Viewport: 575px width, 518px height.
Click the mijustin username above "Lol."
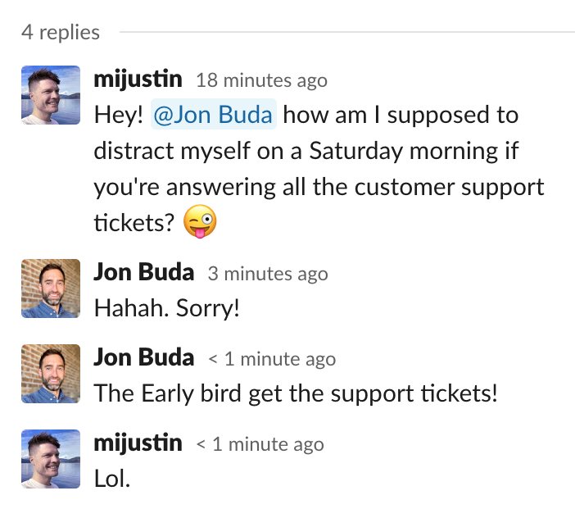[x=138, y=443]
